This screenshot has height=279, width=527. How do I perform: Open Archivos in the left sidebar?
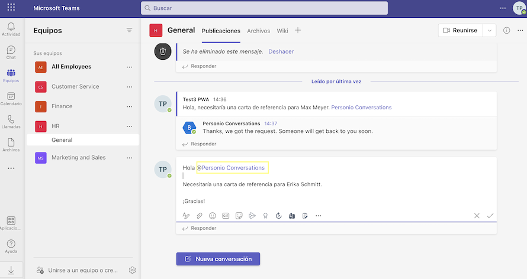(11, 145)
